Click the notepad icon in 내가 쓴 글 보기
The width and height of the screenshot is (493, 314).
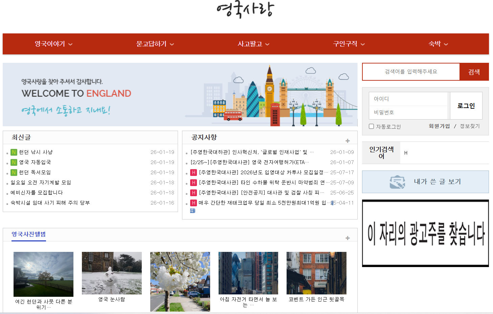tap(397, 182)
